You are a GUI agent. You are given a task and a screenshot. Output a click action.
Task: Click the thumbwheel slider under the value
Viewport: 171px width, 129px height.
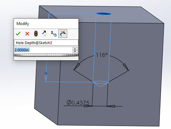tap(46, 55)
